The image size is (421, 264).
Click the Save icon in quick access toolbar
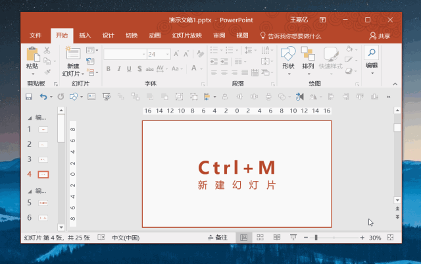coord(28,97)
